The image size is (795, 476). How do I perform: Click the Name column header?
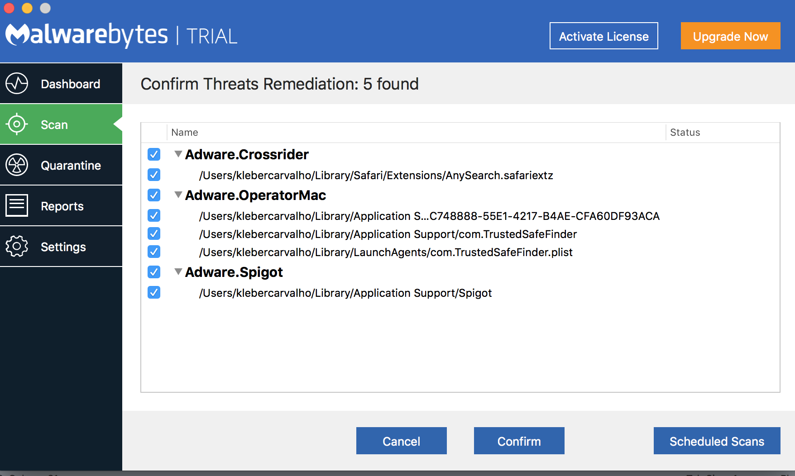tap(185, 133)
